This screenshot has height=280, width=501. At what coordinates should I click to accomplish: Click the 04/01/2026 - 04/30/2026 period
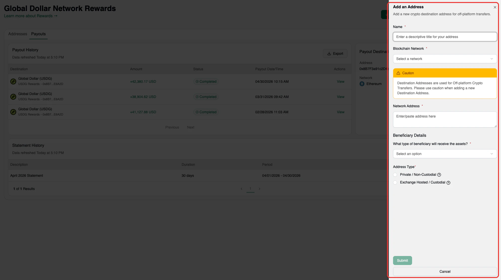click(281, 175)
